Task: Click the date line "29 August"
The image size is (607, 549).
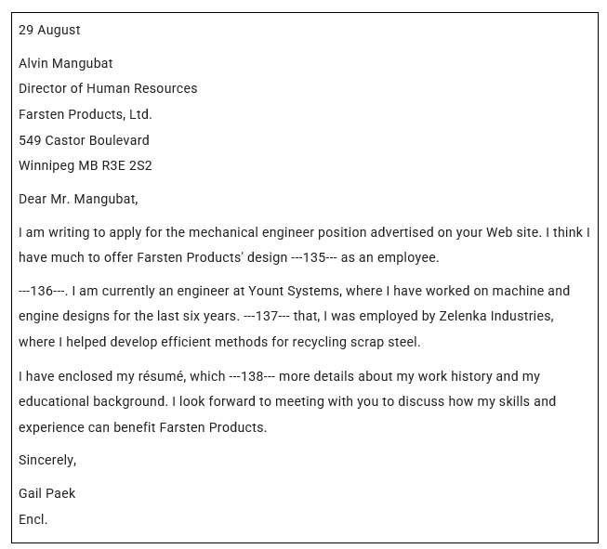Action: [x=49, y=30]
